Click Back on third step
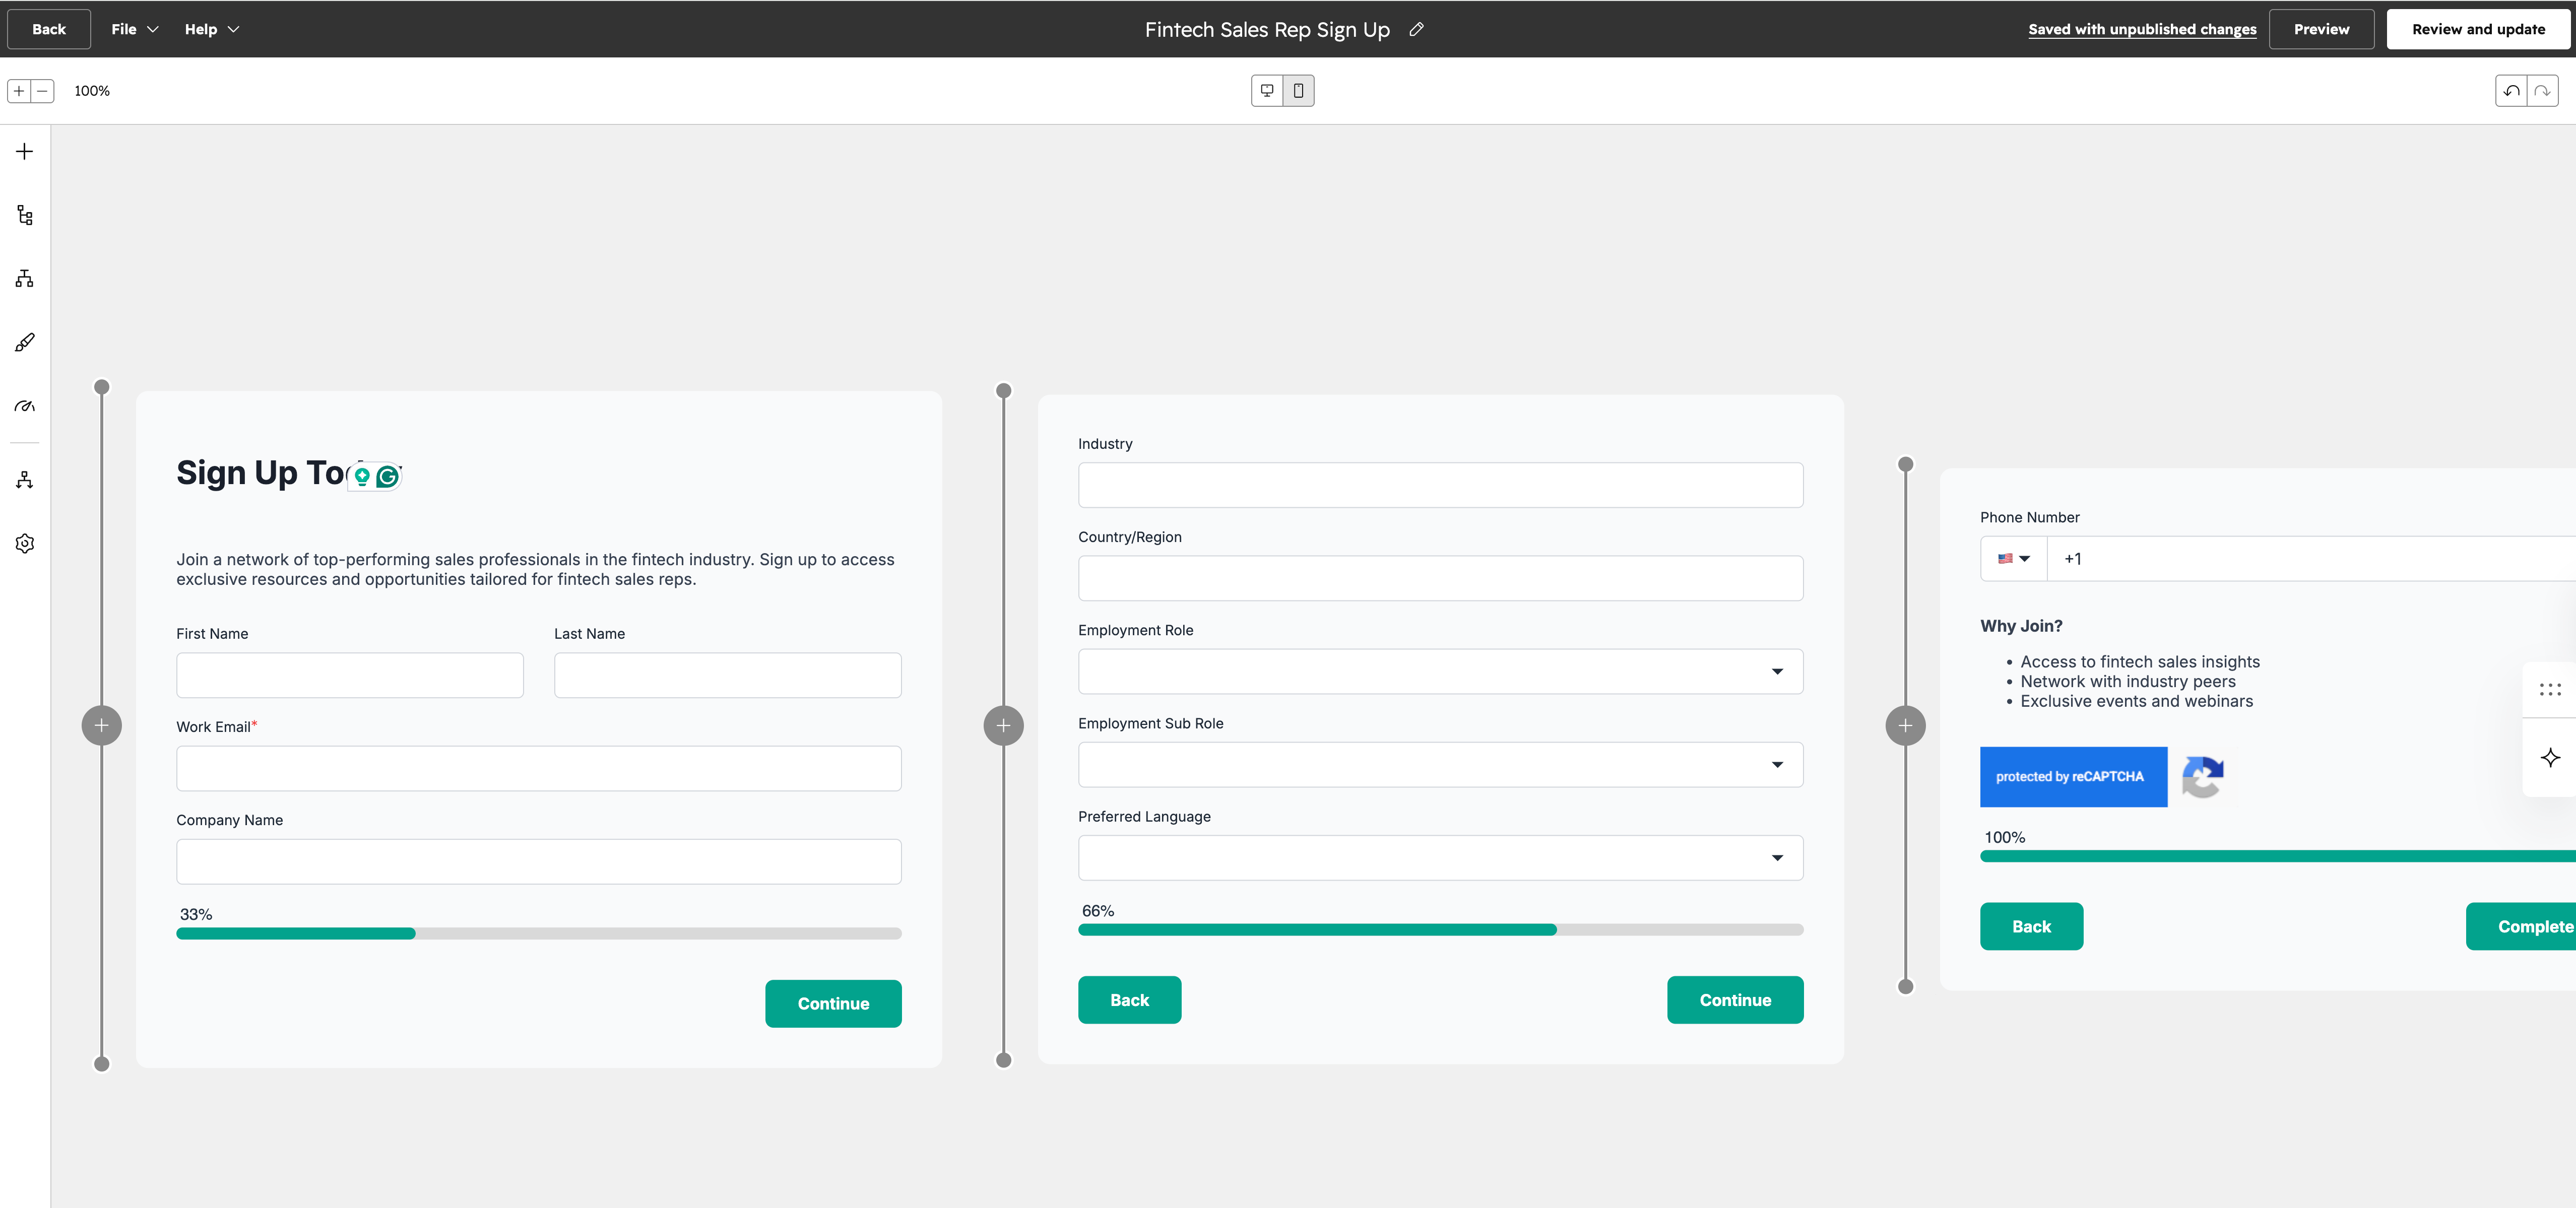 point(2031,927)
